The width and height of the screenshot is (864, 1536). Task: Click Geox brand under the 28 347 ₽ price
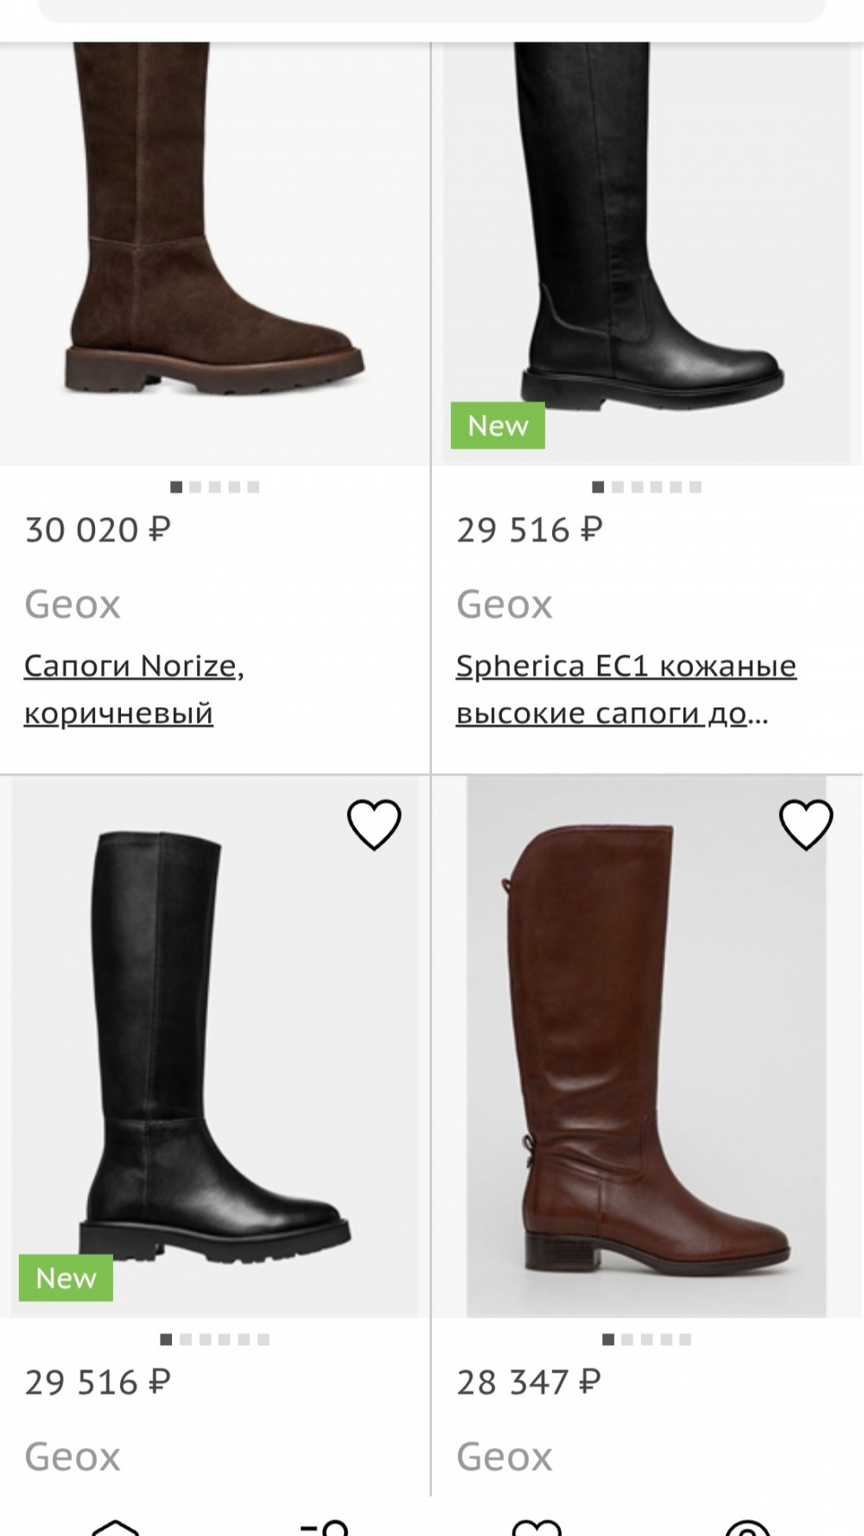point(505,1456)
